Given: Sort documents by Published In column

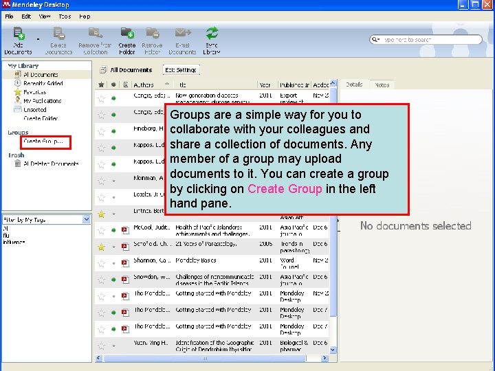Looking at the screenshot, I should (294, 85).
